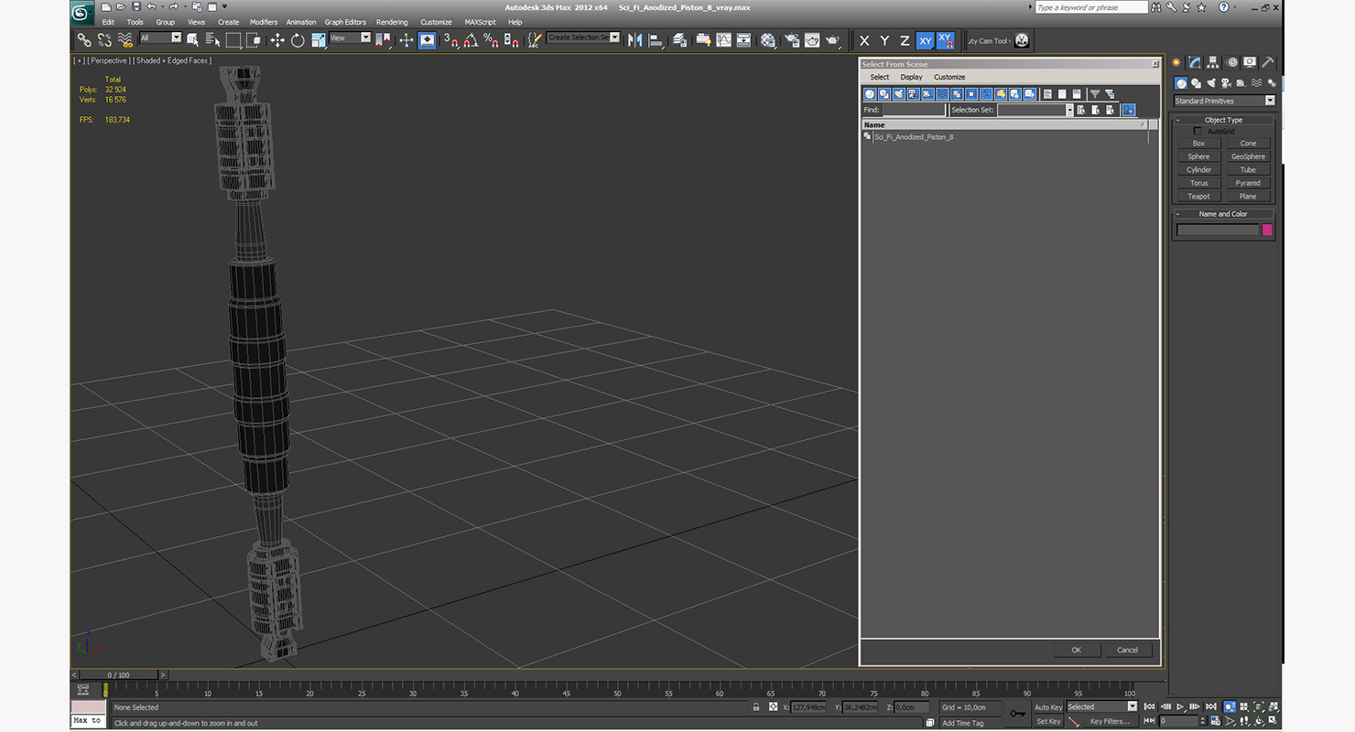This screenshot has width=1355, height=732.
Task: Click the Mirror tool icon
Action: pos(634,40)
